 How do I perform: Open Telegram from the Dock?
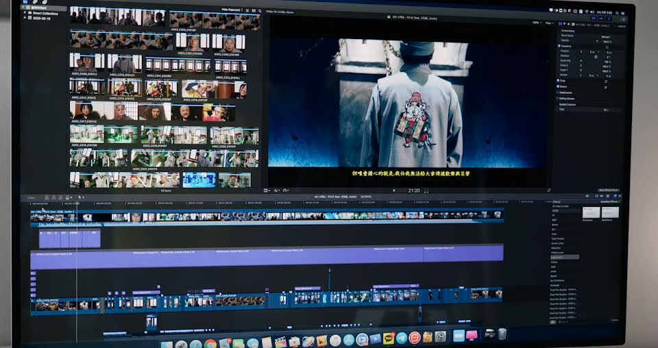coord(402,338)
